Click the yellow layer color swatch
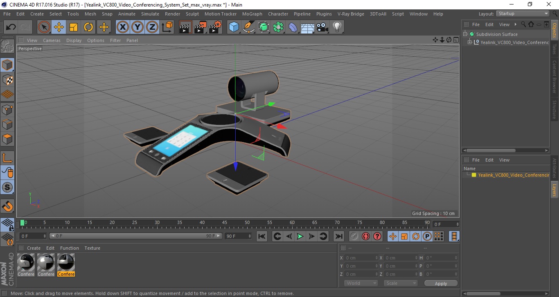The width and height of the screenshot is (559, 297). pos(474,175)
